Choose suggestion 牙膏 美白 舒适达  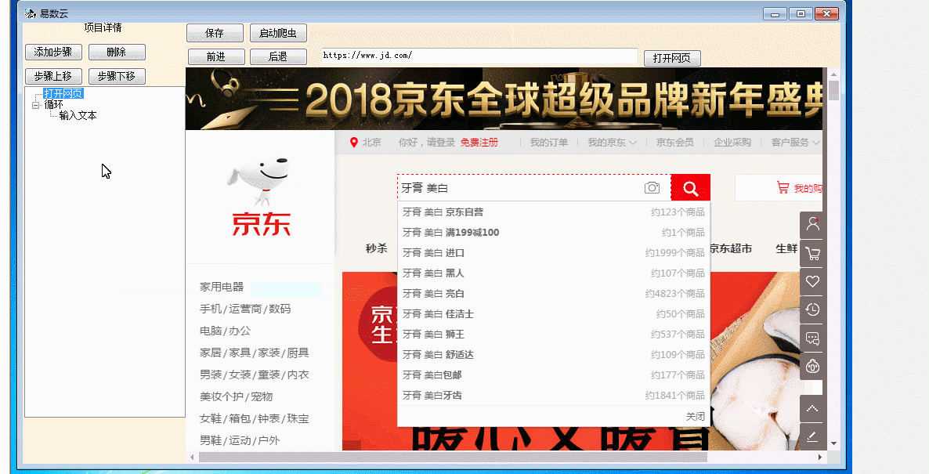click(553, 354)
